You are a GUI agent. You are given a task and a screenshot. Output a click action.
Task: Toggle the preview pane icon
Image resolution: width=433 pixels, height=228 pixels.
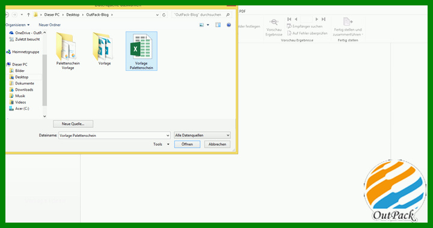tap(218, 25)
